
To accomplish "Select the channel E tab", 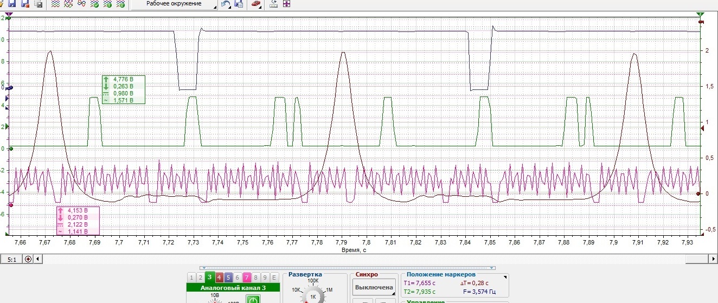I will point(274,277).
